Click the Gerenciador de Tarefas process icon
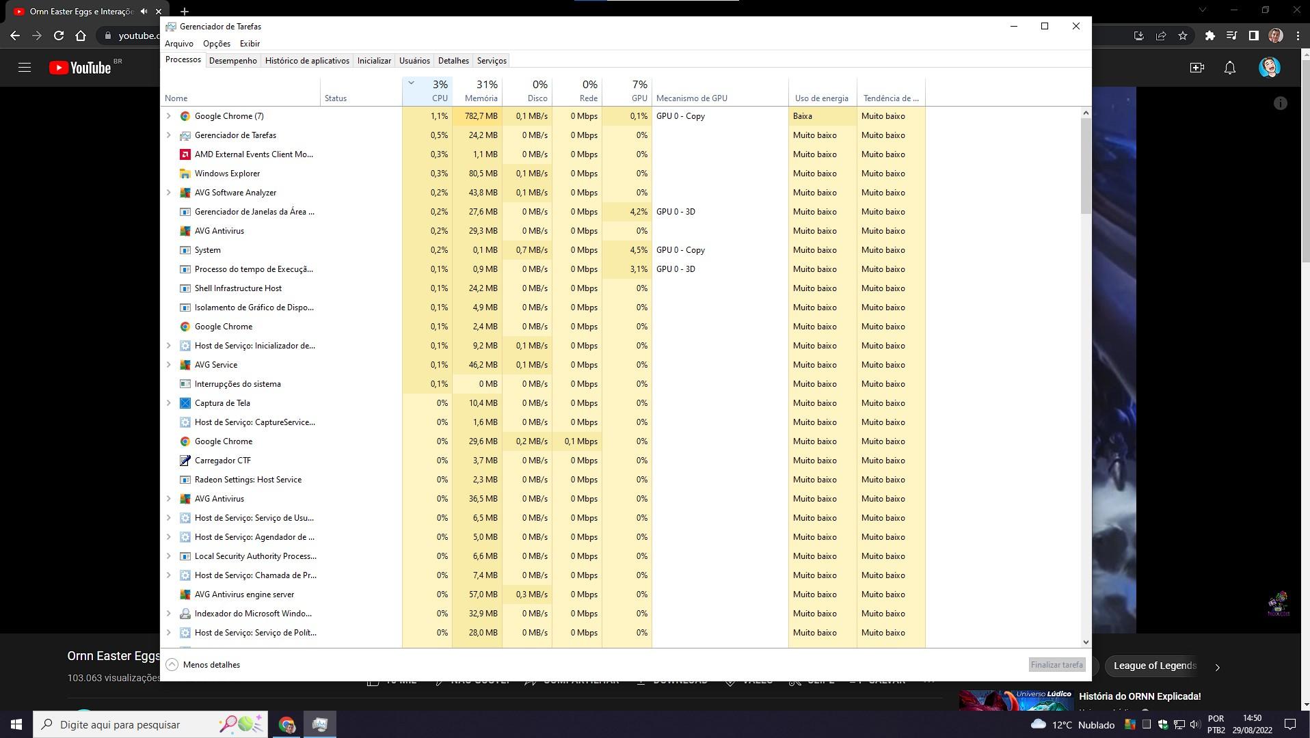 click(x=185, y=135)
